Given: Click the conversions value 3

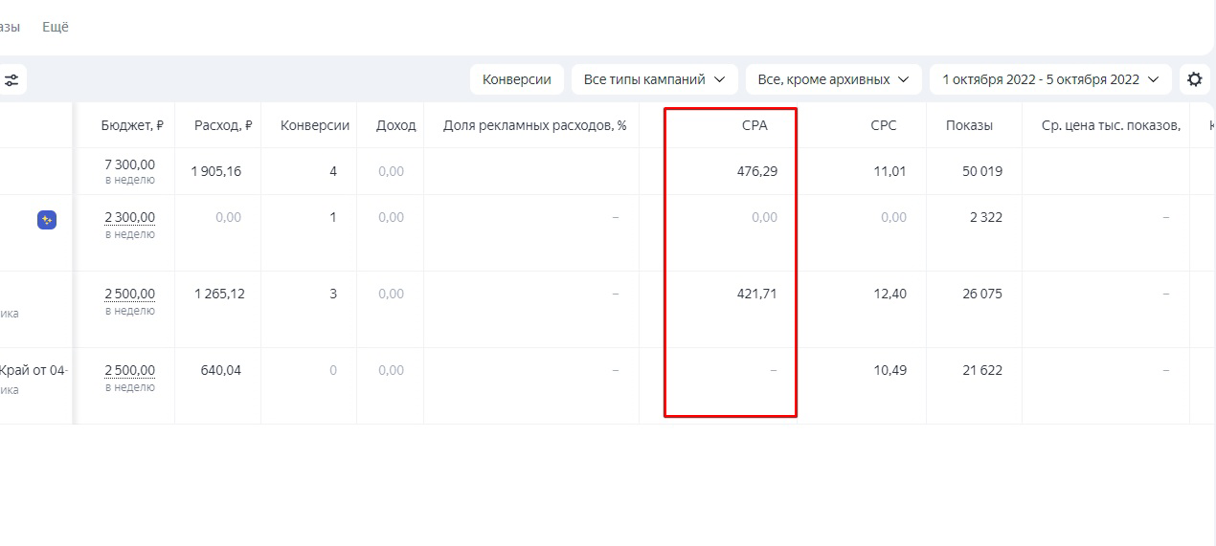Looking at the screenshot, I should click(333, 294).
